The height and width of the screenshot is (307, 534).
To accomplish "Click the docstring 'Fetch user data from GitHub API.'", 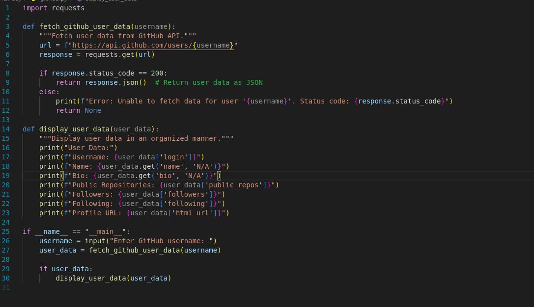I will 117,36.
